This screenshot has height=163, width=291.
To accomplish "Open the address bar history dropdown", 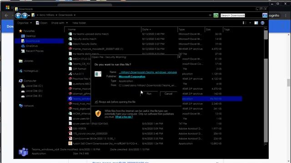I will click(x=210, y=15).
